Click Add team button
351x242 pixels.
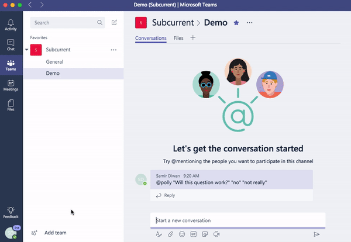(56, 233)
